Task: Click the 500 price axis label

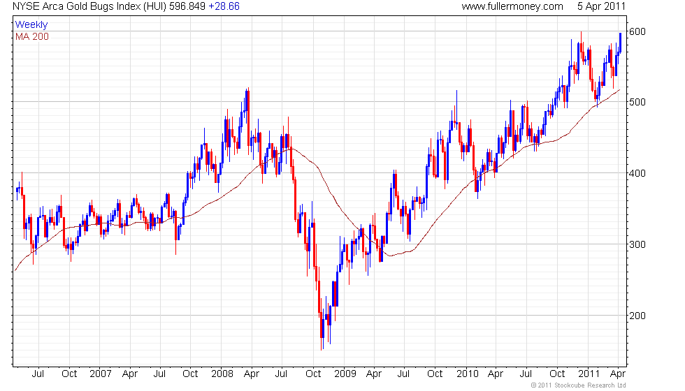Action: tap(637, 102)
